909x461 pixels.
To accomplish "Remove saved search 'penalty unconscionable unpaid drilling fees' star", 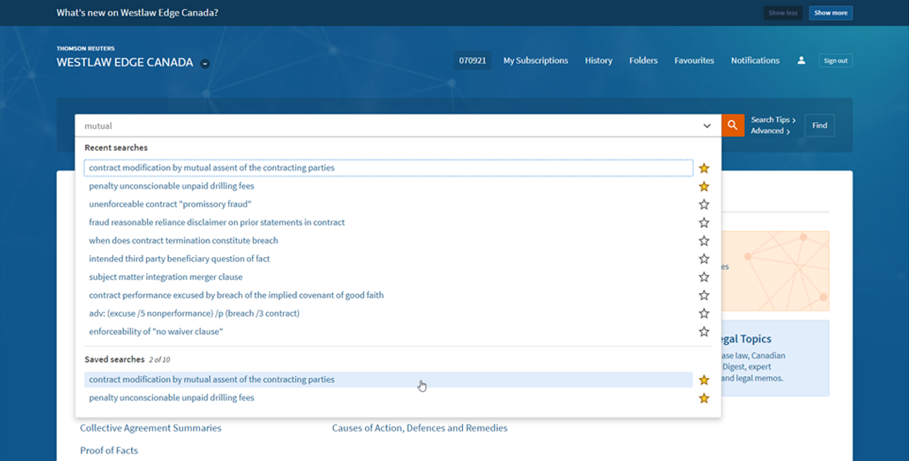I will tap(704, 398).
